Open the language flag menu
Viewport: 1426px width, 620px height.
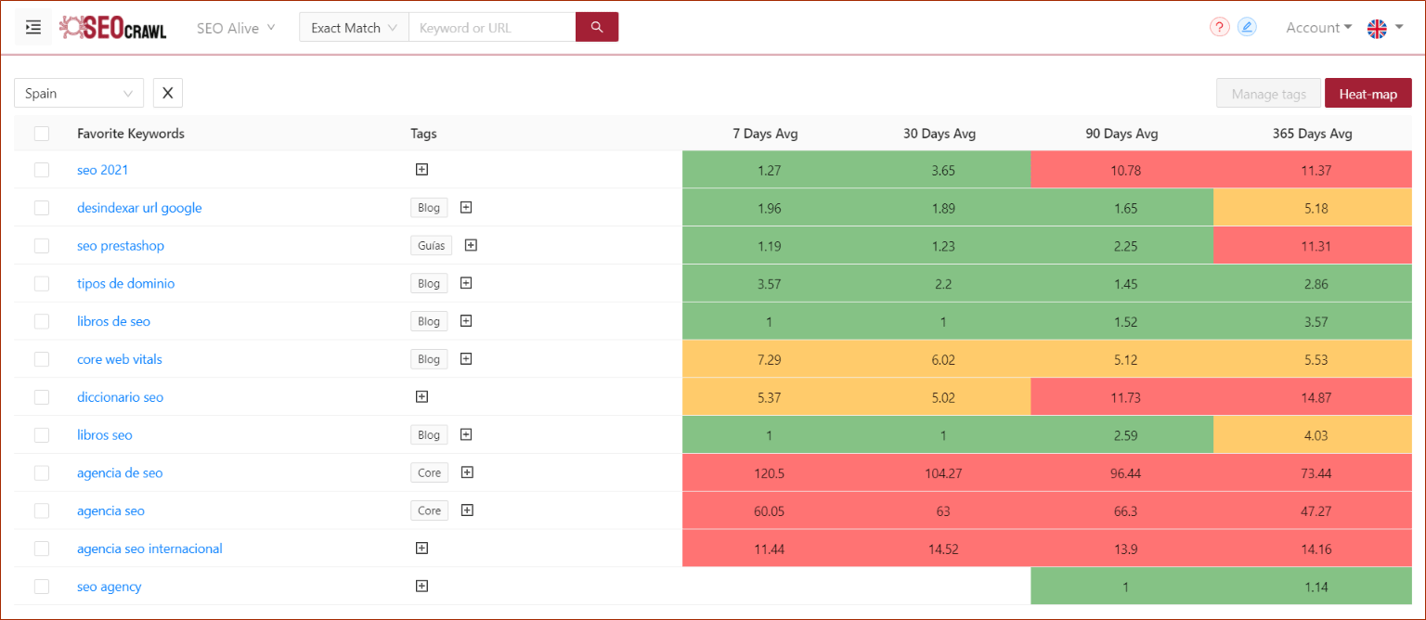tap(1384, 28)
